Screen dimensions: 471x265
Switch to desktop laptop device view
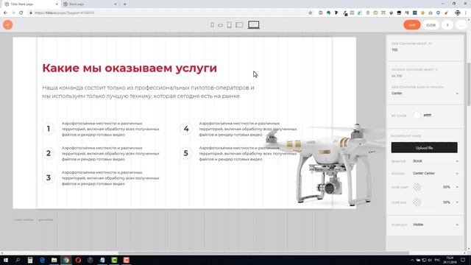[x=253, y=25]
